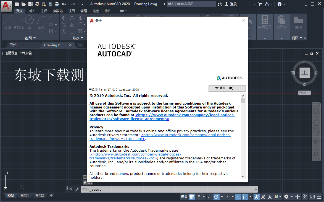Viewport: 324px width, 202px height.
Task: Switch to the 布局1 layout tab
Action: (x=25, y=195)
